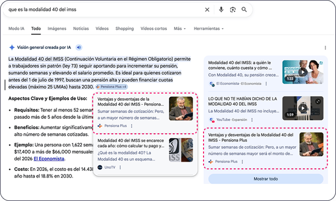Open the Herramientas dropdown
Viewport: 336px width, 201px height.
[209, 29]
